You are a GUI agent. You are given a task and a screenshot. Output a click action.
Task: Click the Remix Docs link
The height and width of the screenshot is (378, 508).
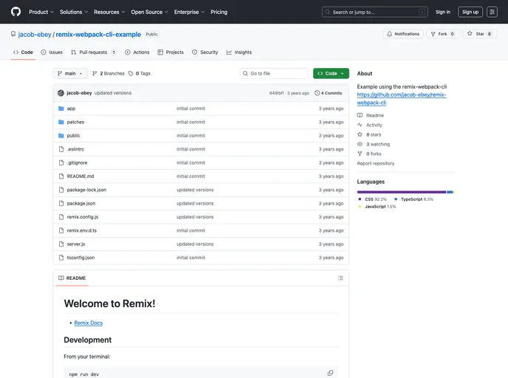click(88, 323)
